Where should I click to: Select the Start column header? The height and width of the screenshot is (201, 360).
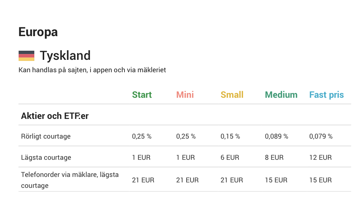click(x=142, y=95)
